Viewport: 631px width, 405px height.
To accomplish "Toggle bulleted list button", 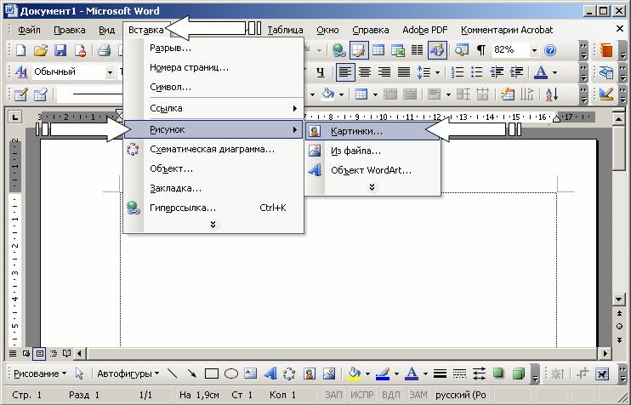I will [x=477, y=72].
